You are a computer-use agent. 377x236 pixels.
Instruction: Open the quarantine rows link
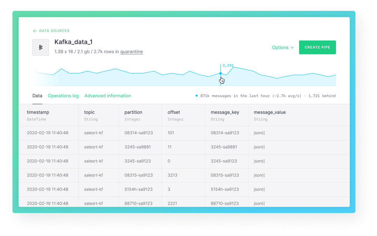tap(132, 51)
